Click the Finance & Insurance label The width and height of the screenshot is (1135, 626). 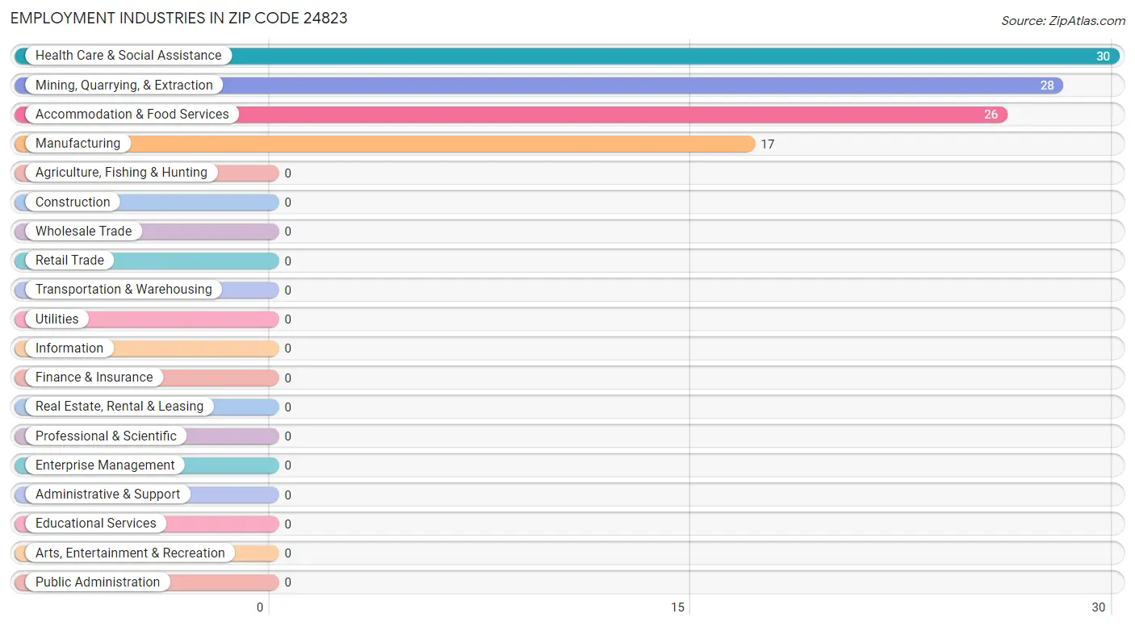click(x=94, y=377)
